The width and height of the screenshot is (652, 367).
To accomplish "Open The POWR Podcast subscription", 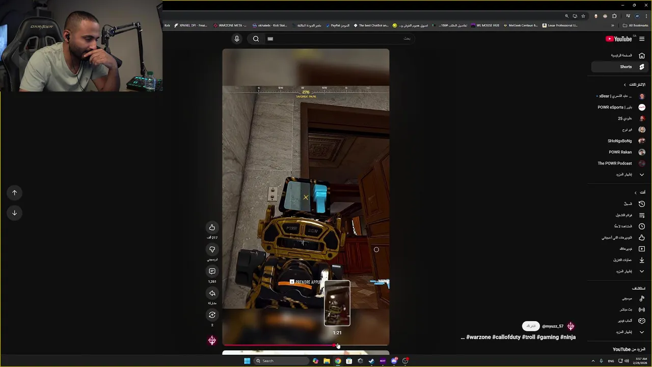I will (620, 163).
